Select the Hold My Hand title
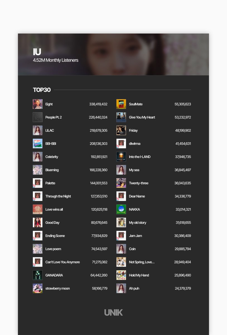Screen dimensions: 227x335 point(139,275)
